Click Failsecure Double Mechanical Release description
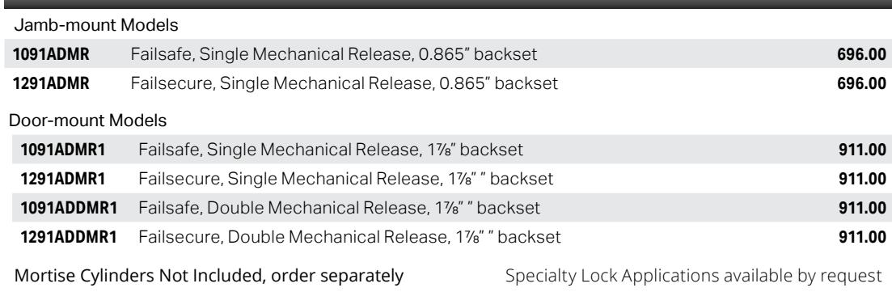The width and height of the screenshot is (892, 292). coord(349,237)
